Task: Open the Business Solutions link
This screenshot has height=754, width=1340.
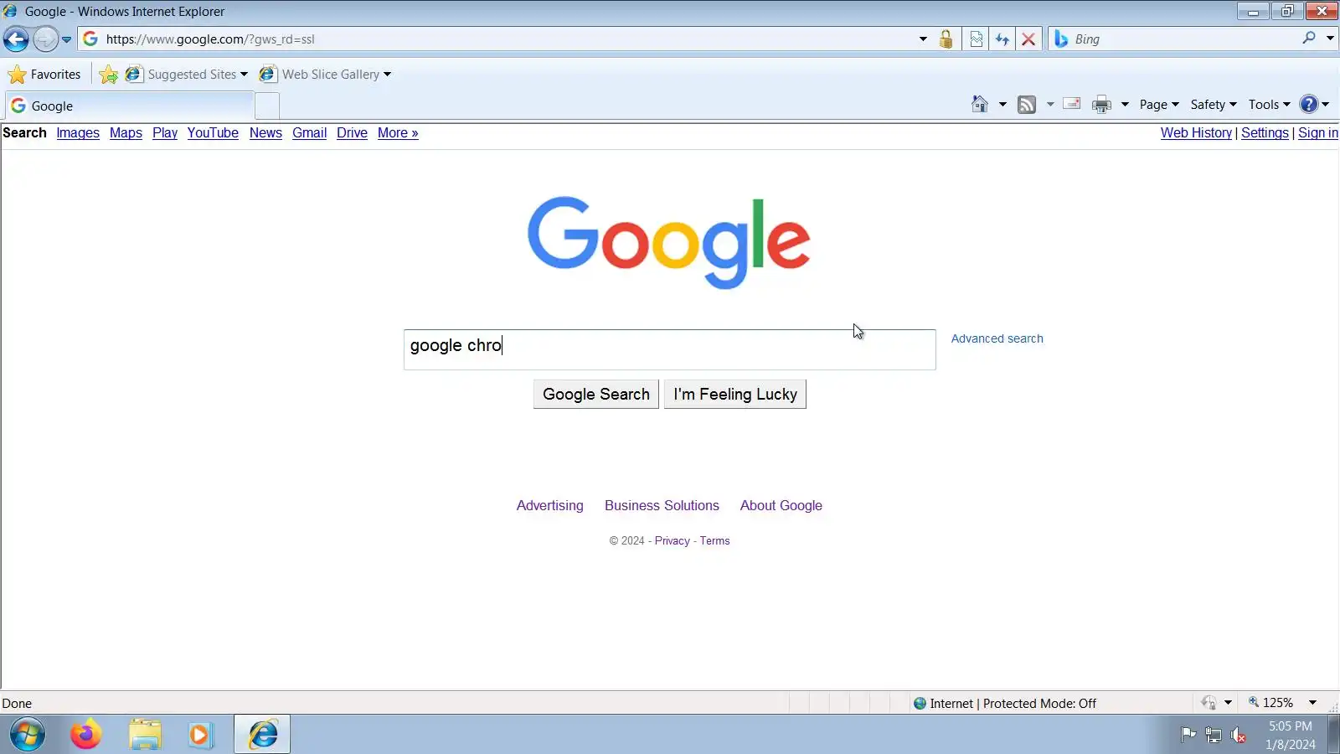Action: pyautogui.click(x=662, y=506)
